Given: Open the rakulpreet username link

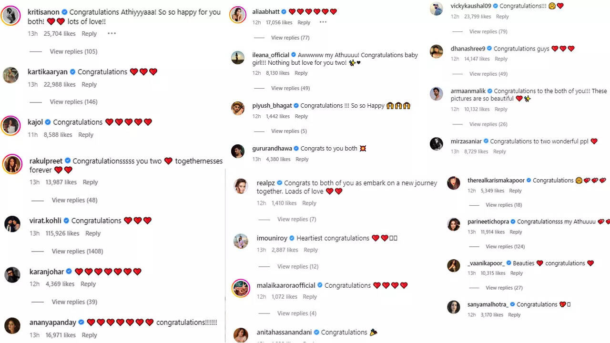Looking at the screenshot, I should (46, 161).
